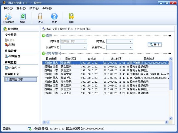Sort by the 日志来源 column header
178x133 pixels.
tap(51, 59)
